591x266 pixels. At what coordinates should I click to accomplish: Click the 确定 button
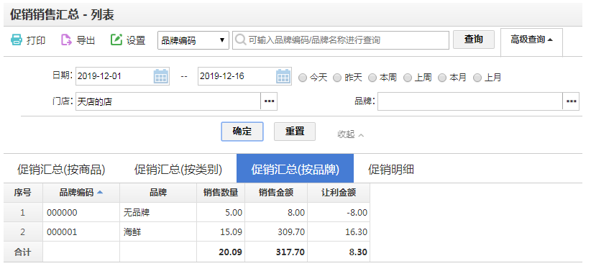(x=242, y=132)
